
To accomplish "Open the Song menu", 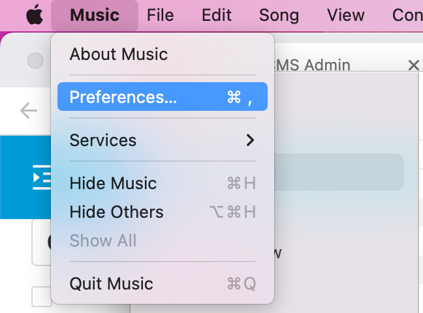I will [x=279, y=15].
